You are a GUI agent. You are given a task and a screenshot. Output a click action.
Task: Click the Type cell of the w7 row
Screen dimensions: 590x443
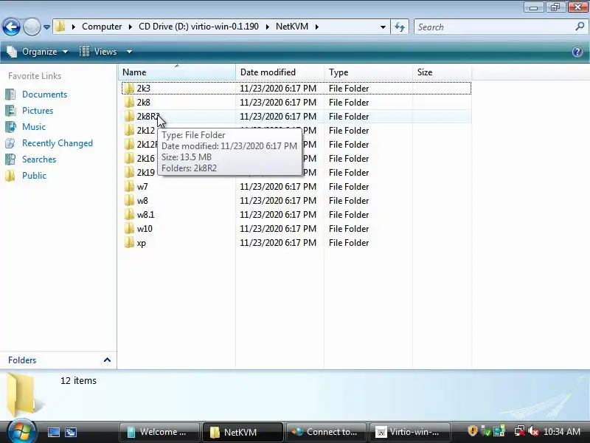point(349,187)
